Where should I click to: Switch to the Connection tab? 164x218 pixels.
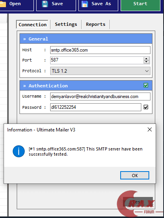coord(32,25)
